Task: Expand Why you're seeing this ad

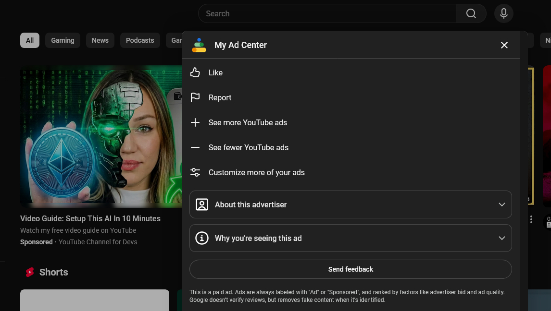Action: point(351,238)
